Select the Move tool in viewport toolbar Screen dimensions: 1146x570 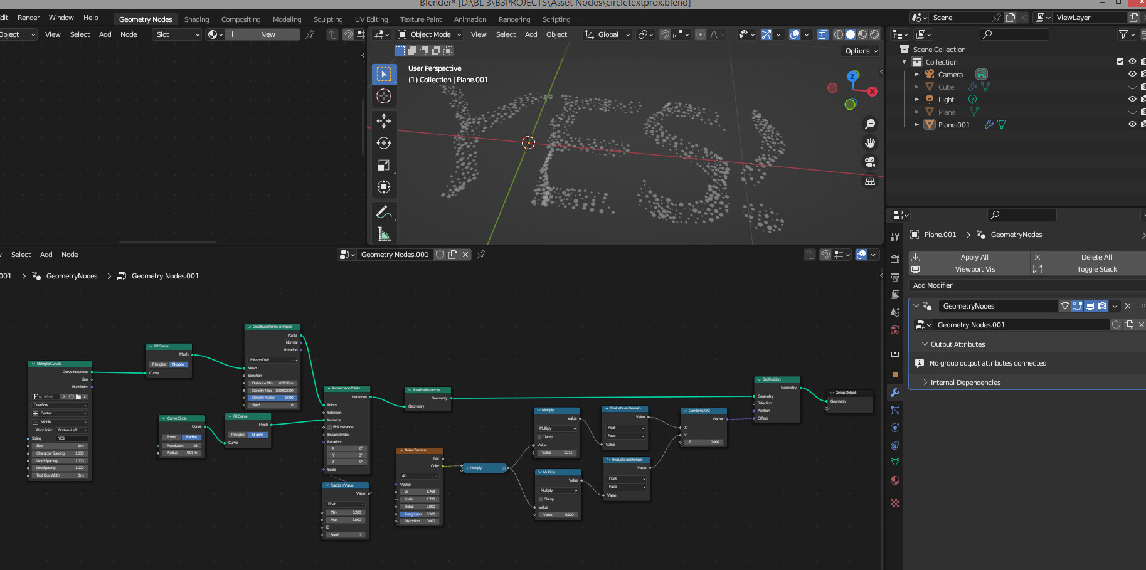(x=384, y=120)
